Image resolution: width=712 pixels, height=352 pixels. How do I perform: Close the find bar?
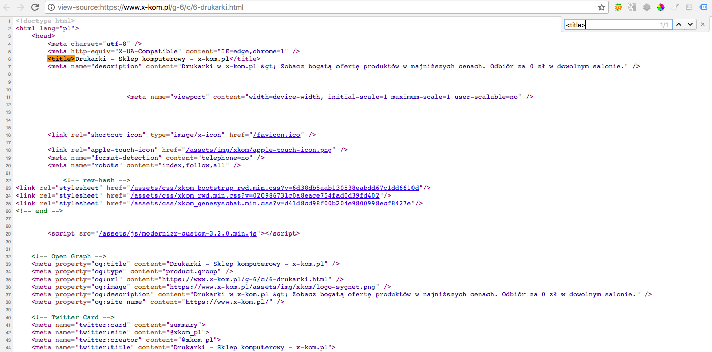pyautogui.click(x=703, y=24)
